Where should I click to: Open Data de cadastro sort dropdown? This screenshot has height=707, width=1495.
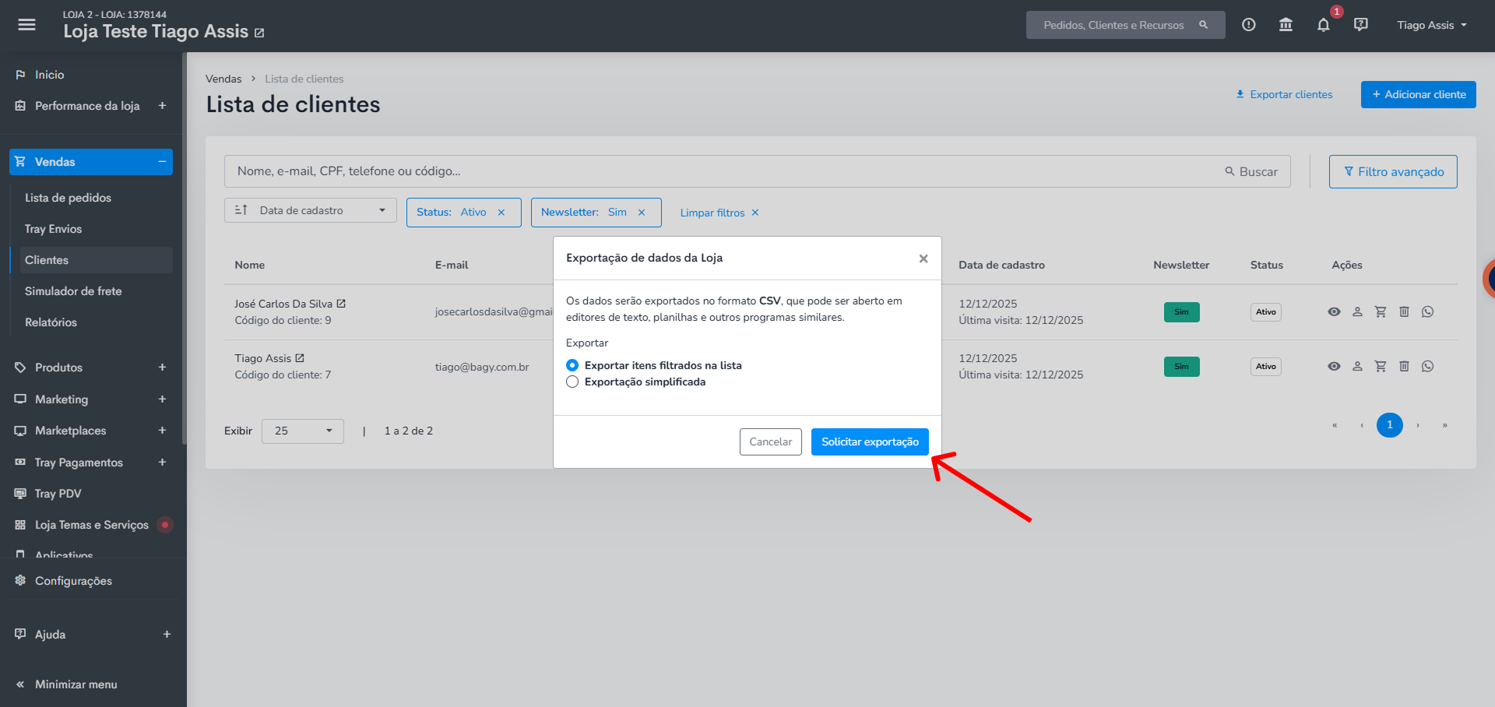[310, 210]
